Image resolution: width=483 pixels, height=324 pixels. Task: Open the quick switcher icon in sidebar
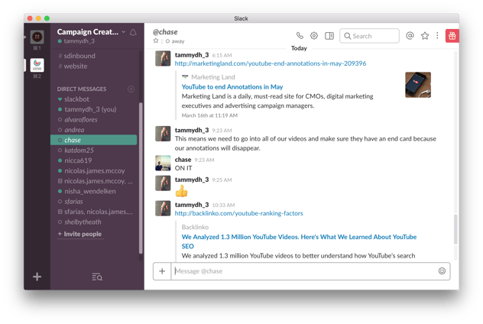[97, 277]
